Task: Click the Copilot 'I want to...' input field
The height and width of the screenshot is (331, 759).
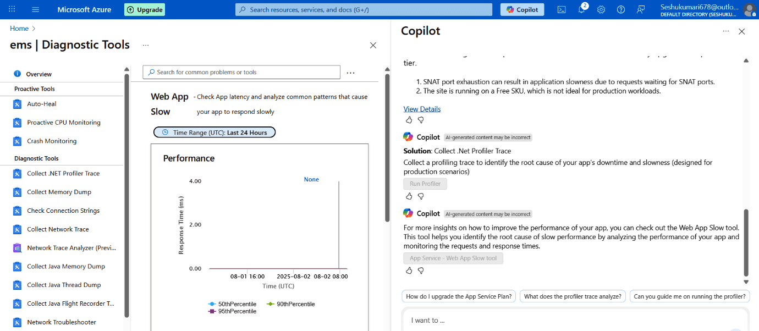Action: (572, 319)
